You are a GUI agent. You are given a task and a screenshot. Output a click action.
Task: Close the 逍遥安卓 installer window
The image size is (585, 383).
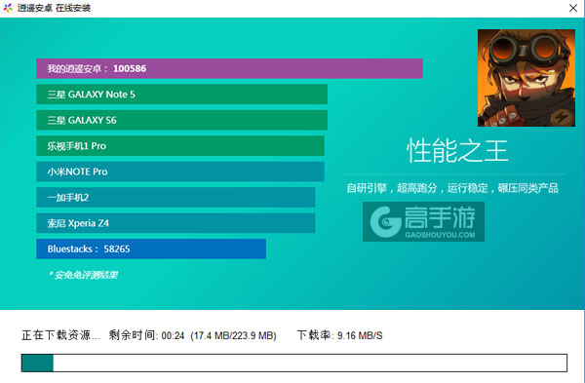click(573, 8)
